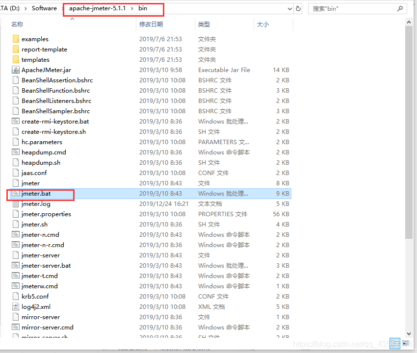Image resolution: width=417 pixels, height=353 pixels.
Task: Click the examples folder icon
Action: pos(16,39)
